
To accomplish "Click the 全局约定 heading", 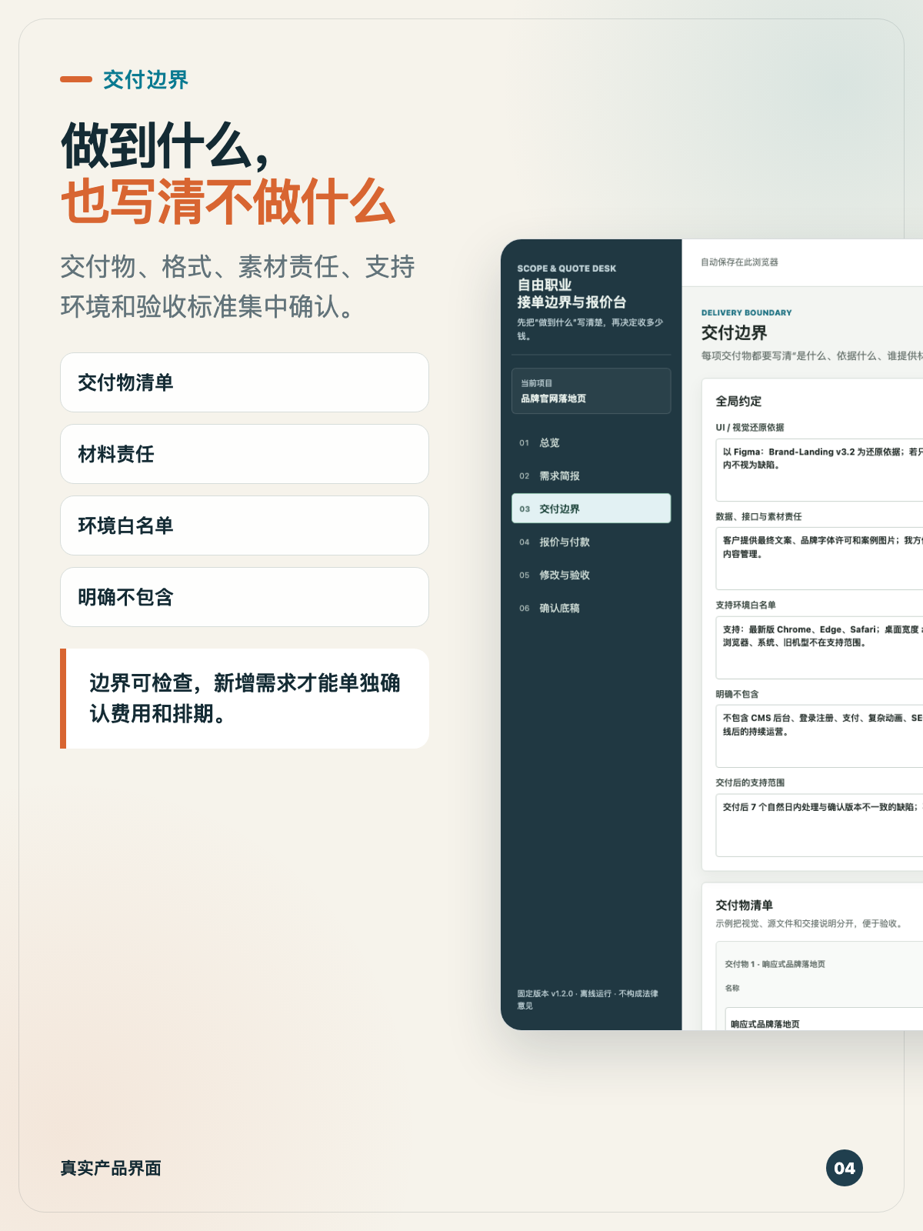I will pos(738,401).
